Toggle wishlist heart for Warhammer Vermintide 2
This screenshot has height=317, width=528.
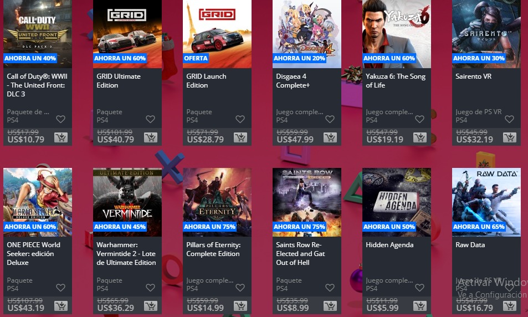click(x=150, y=288)
